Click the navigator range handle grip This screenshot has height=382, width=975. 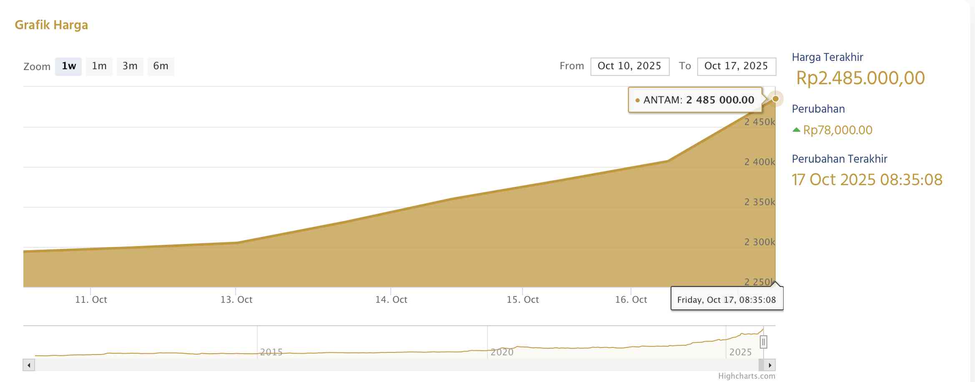tap(763, 342)
